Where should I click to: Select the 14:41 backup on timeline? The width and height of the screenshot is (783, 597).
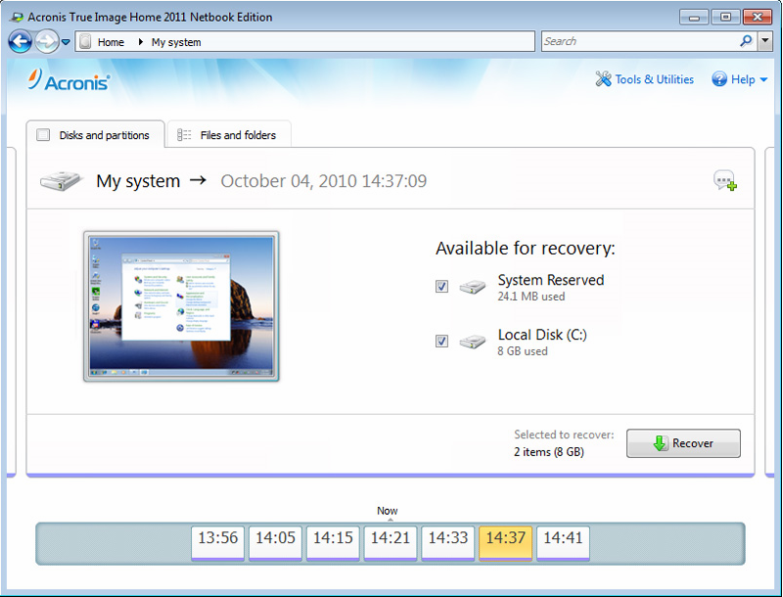(564, 542)
